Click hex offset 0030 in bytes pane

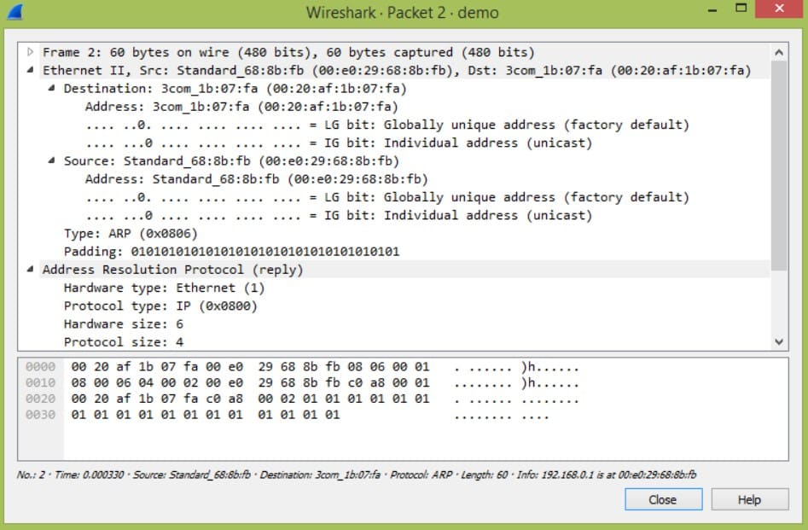40,415
